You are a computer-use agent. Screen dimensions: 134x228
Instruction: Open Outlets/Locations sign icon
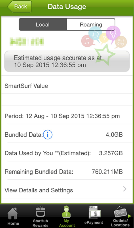pyautogui.click(x=120, y=212)
